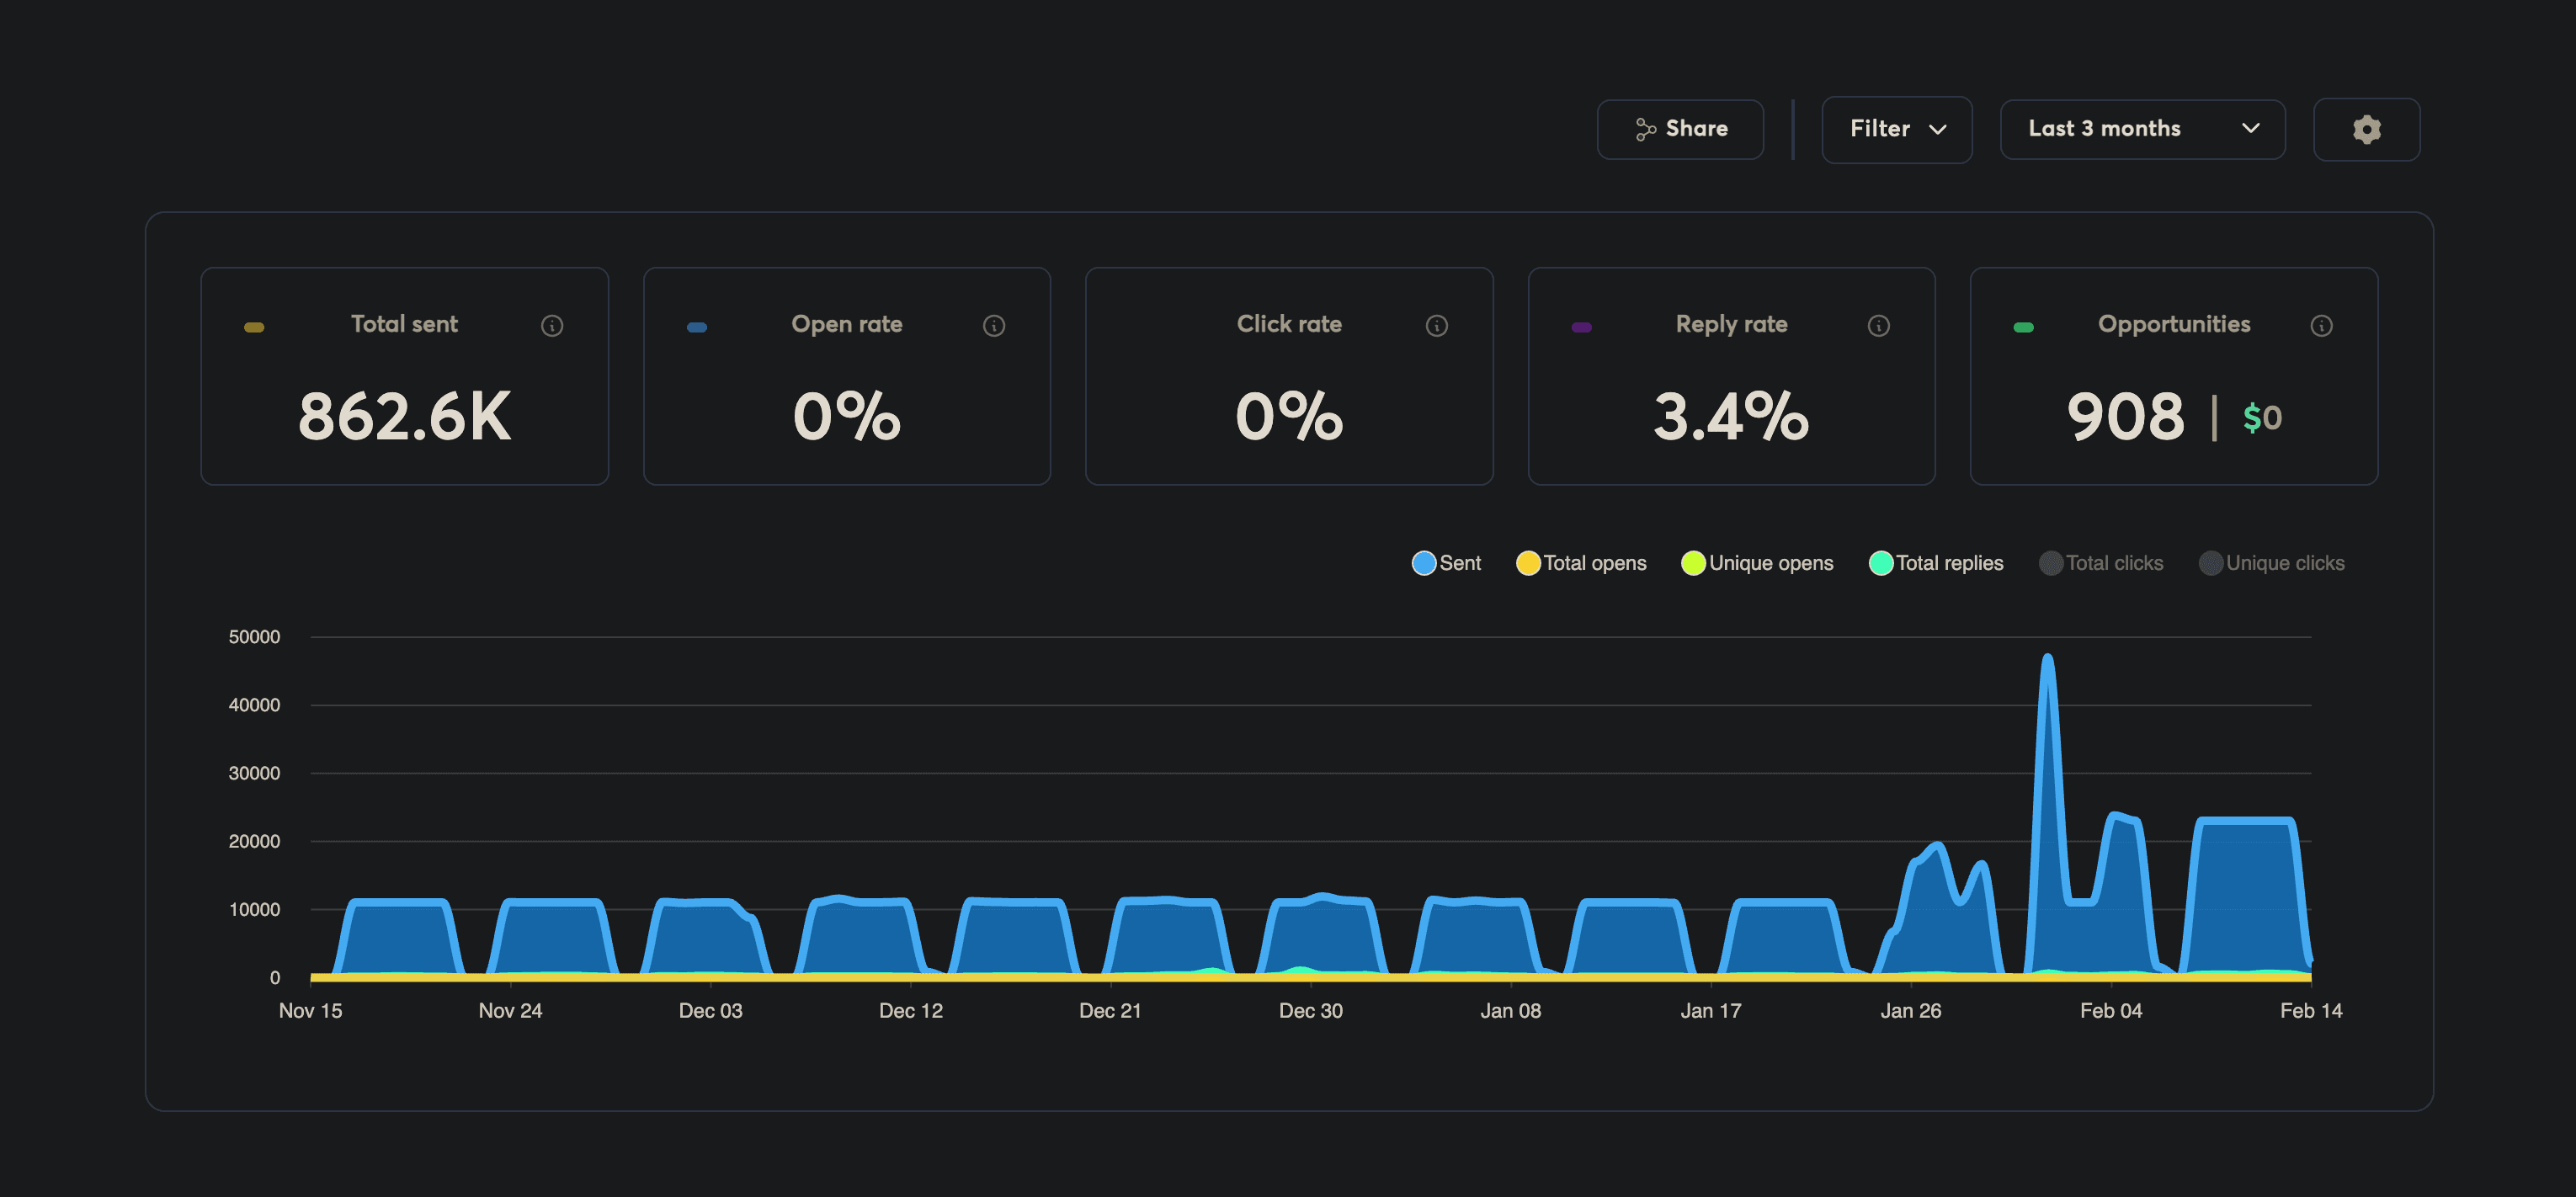Click the info icon next to Reply rate
Screen dimensions: 2576x1197
click(x=1878, y=325)
